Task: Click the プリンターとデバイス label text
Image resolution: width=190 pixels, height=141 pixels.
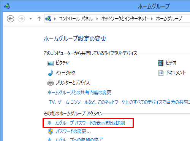Action: coord(73,83)
